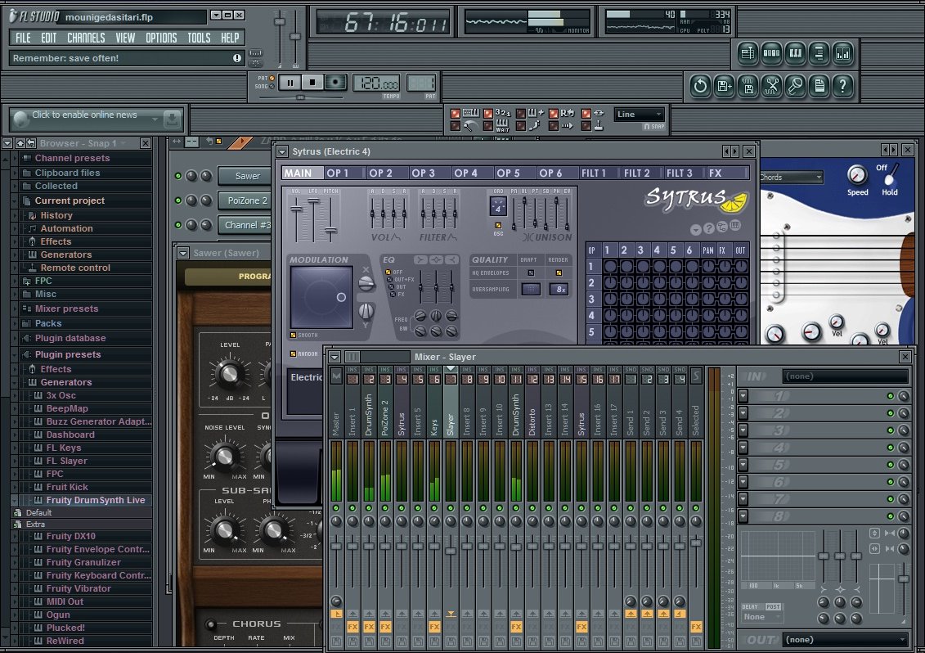Enable the FX button on Keys mixer track
The width and height of the screenshot is (925, 653).
435,627
